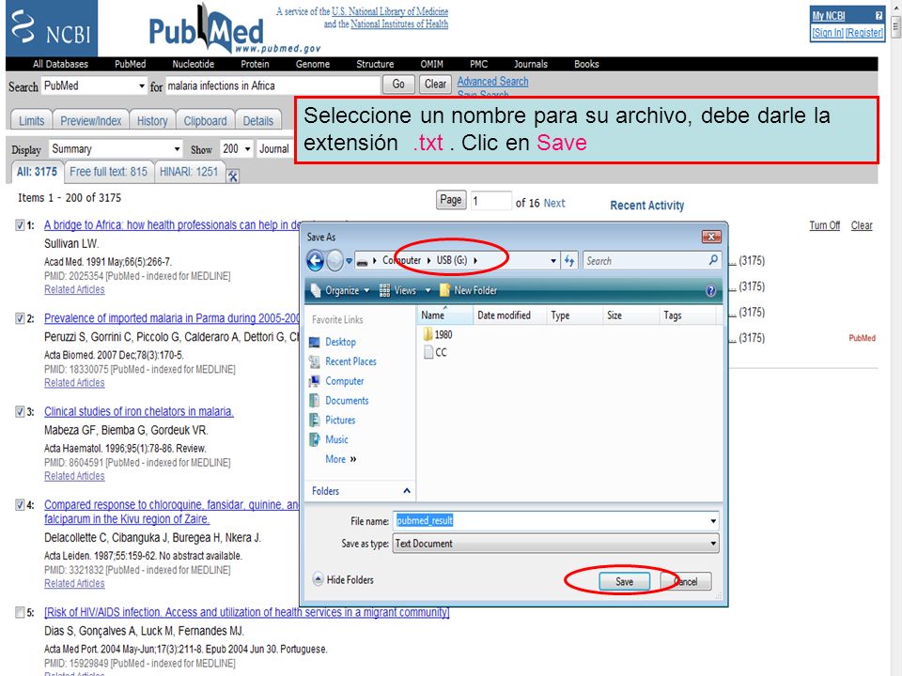The height and width of the screenshot is (676, 902).
Task: Select the CC file in the list
Action: (x=435, y=352)
